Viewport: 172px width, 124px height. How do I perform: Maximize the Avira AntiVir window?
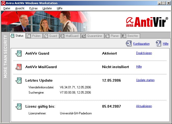click(164, 3)
